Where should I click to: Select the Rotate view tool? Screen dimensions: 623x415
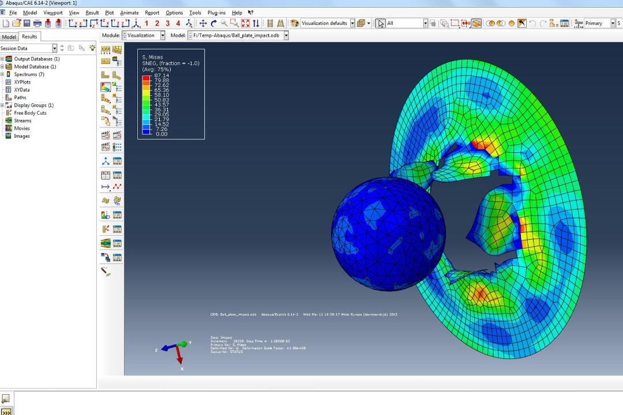tap(214, 24)
